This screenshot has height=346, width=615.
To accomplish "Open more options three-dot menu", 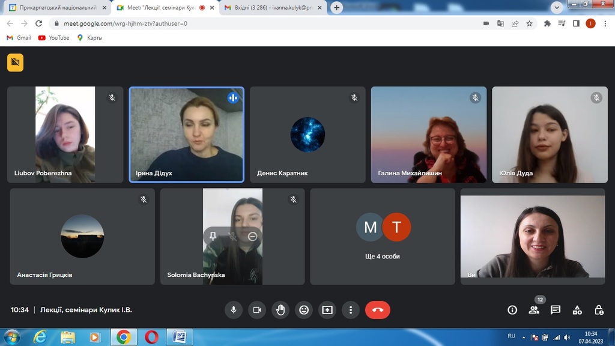I will (351, 310).
